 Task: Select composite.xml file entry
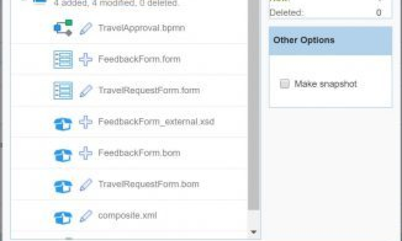(127, 216)
